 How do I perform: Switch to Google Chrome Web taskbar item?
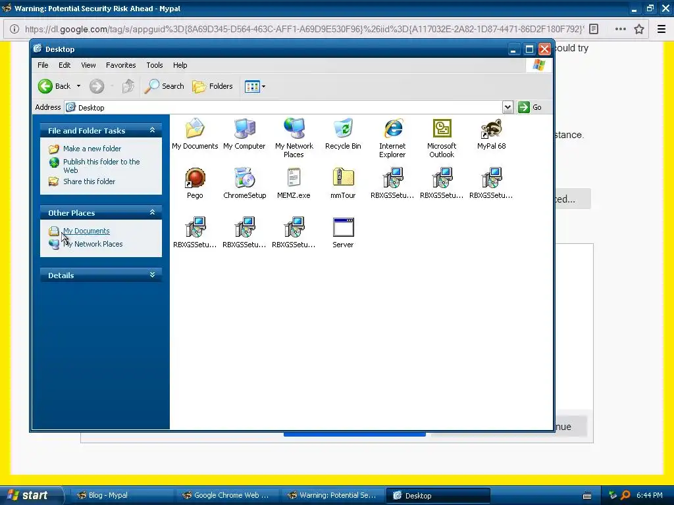(227, 495)
